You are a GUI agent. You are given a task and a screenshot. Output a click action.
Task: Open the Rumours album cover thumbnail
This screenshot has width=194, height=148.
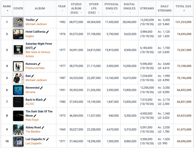(18, 66)
